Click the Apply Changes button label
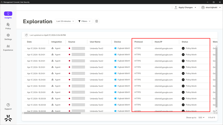The width and height of the screenshot is (223, 125). tap(186, 7)
